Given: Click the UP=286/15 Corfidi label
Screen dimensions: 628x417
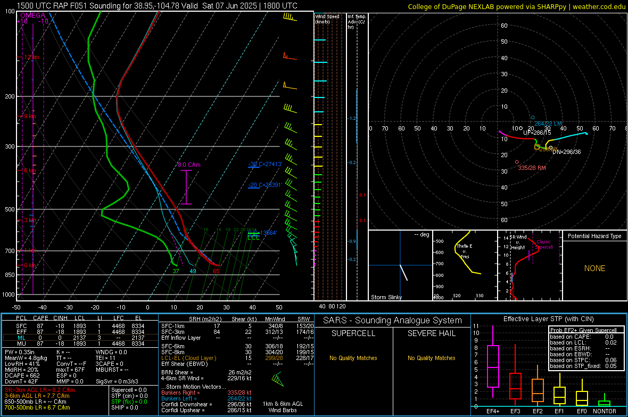Looking at the screenshot, I should (x=537, y=132).
